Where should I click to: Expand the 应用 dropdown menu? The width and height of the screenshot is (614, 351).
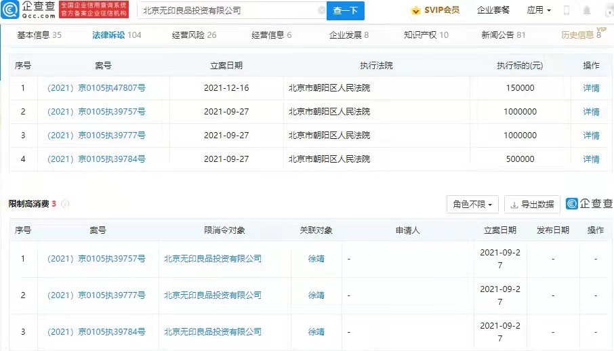pos(539,10)
